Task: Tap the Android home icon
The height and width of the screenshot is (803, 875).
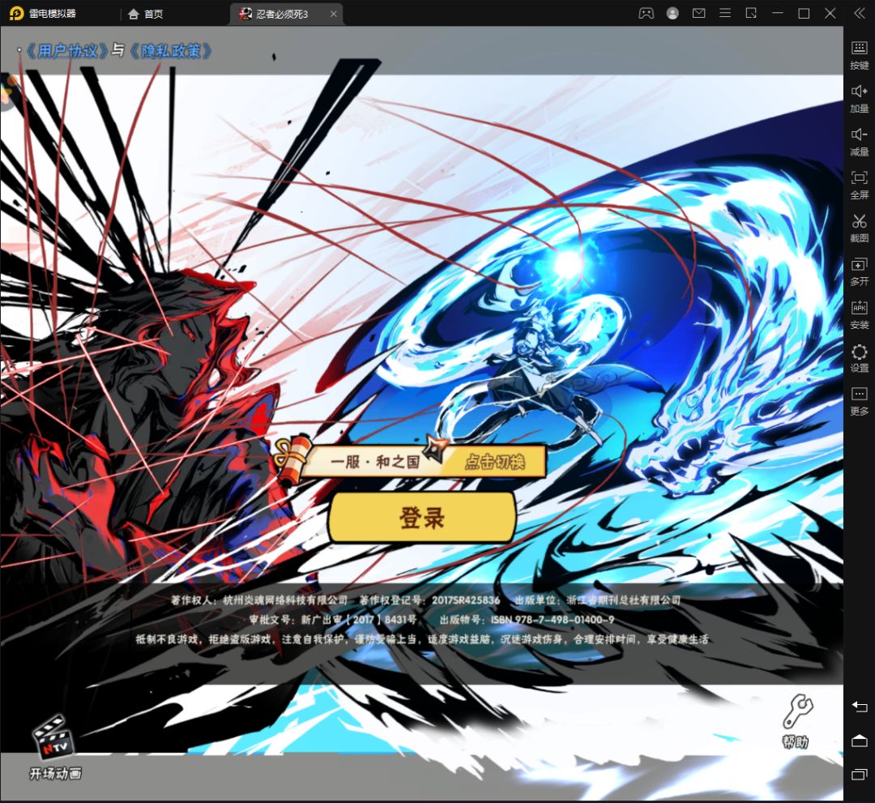Action: (859, 741)
